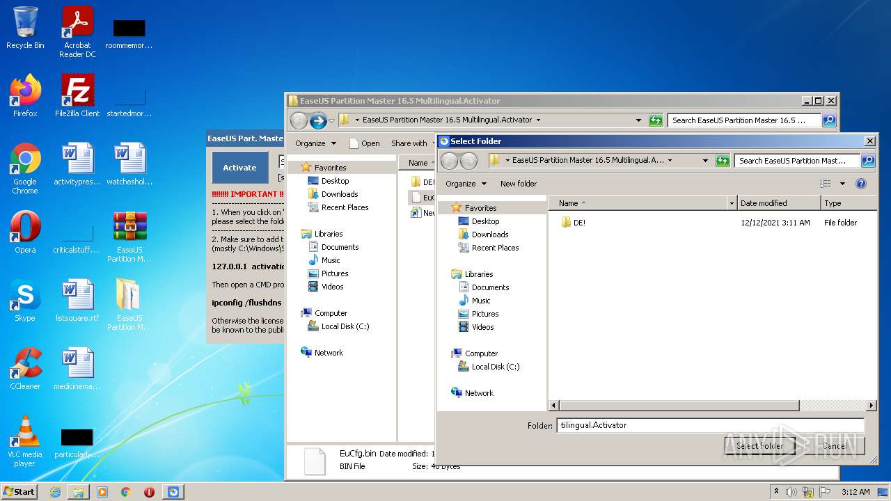Screen dimensions: 891x501
Task: Click Activate button in EaseUS activator window
Action: [x=239, y=168]
